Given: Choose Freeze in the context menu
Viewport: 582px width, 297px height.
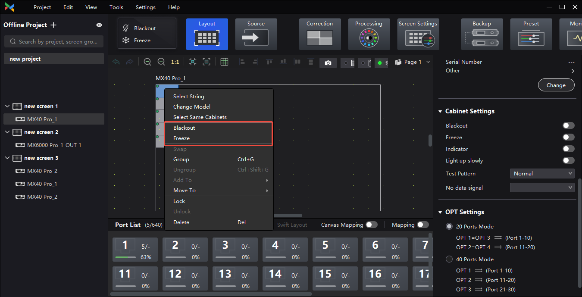Looking at the screenshot, I should [219, 138].
